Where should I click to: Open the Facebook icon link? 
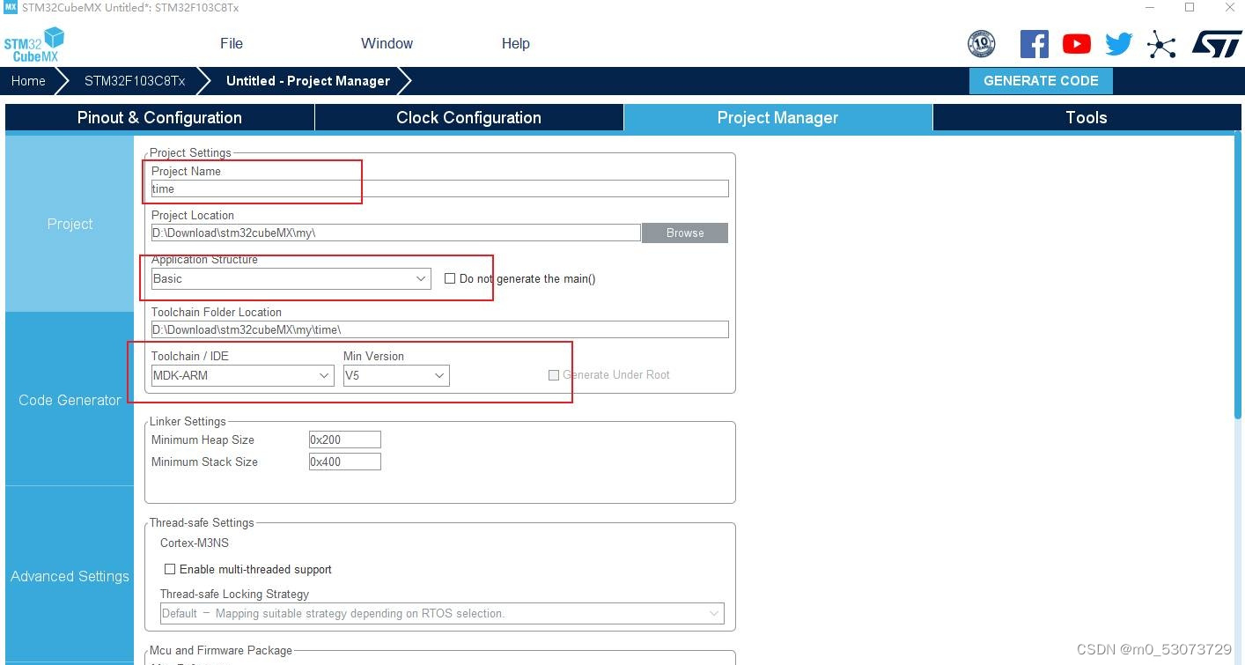tap(1034, 44)
